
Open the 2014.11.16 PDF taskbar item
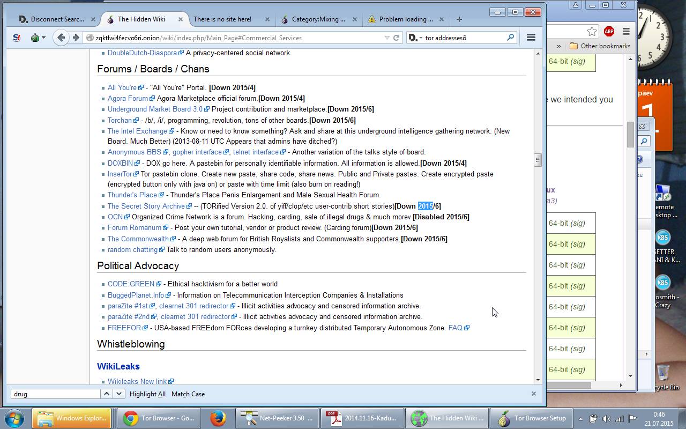tap(362, 418)
